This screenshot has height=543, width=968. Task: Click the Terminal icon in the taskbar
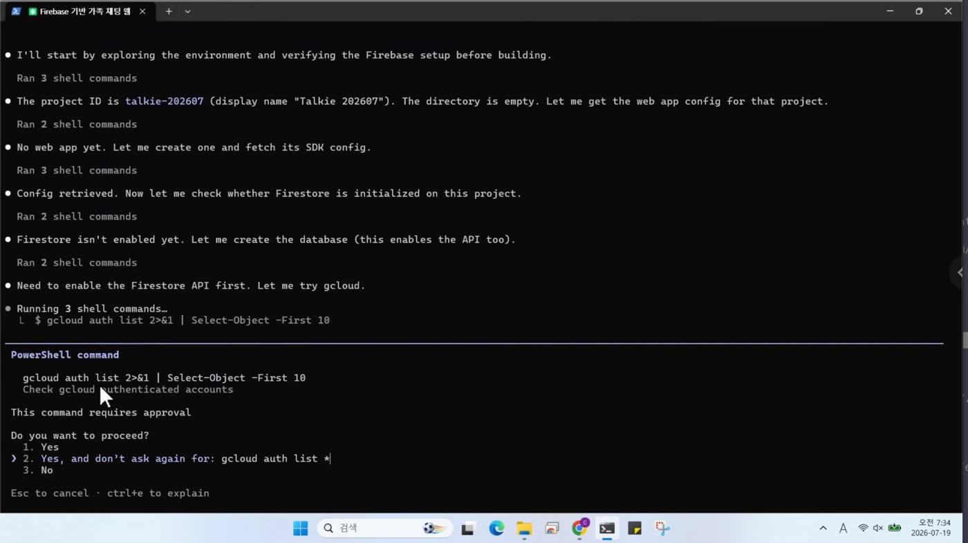tap(607, 528)
